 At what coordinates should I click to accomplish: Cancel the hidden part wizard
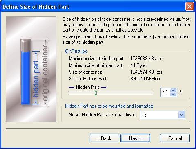coord(175,138)
